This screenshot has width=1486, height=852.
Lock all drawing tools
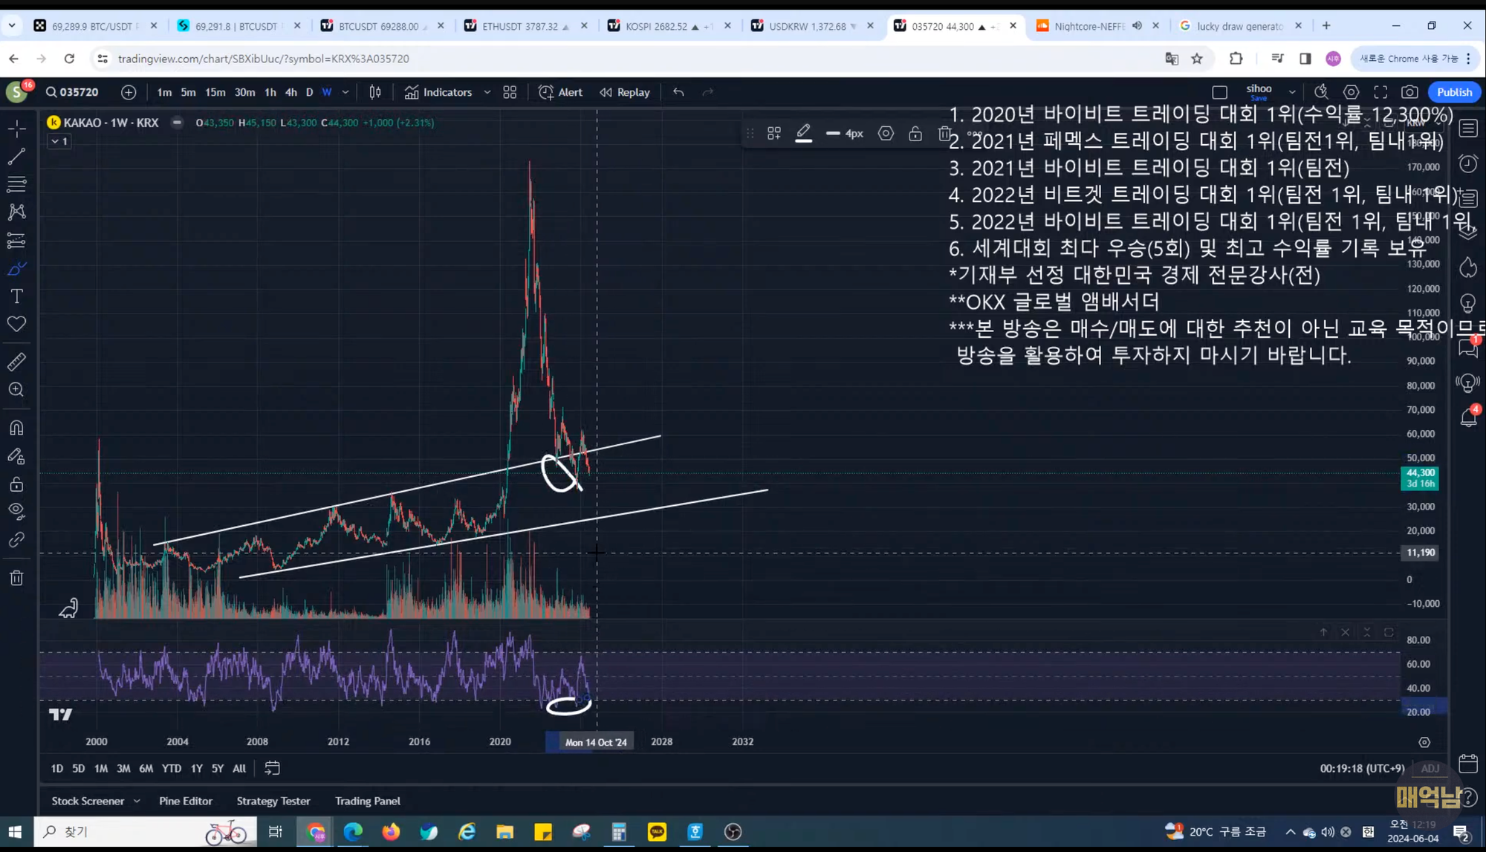point(16,484)
